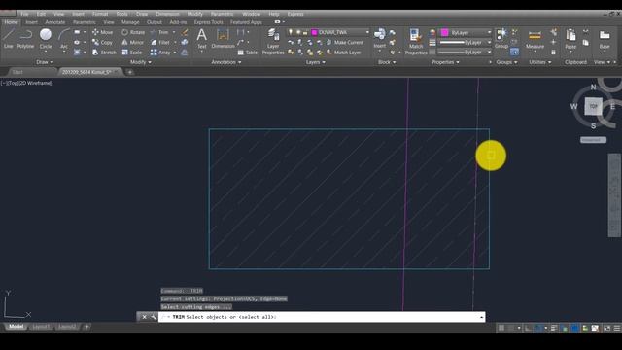Toggle layer on/off lightbulb icon
Viewport: 622px width, 350px height.
coord(291,32)
